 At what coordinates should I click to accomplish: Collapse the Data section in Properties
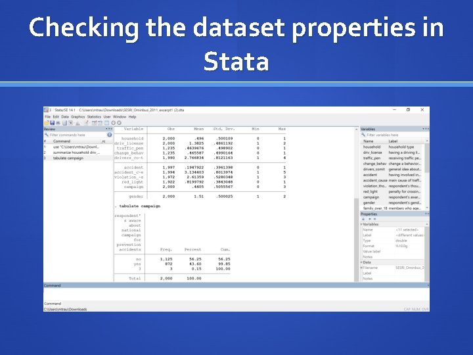362,262
